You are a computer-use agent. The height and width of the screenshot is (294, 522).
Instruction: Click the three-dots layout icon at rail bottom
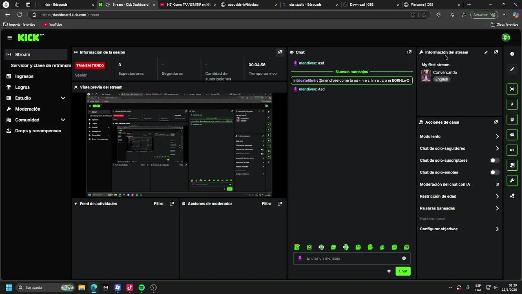512,196
